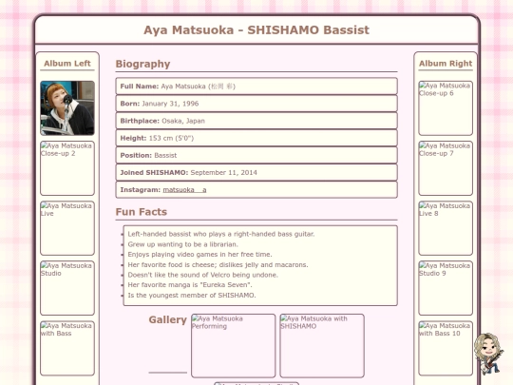
Task: Open the Aya Matsuoka Studio image in Album Left
Action: click(67, 288)
